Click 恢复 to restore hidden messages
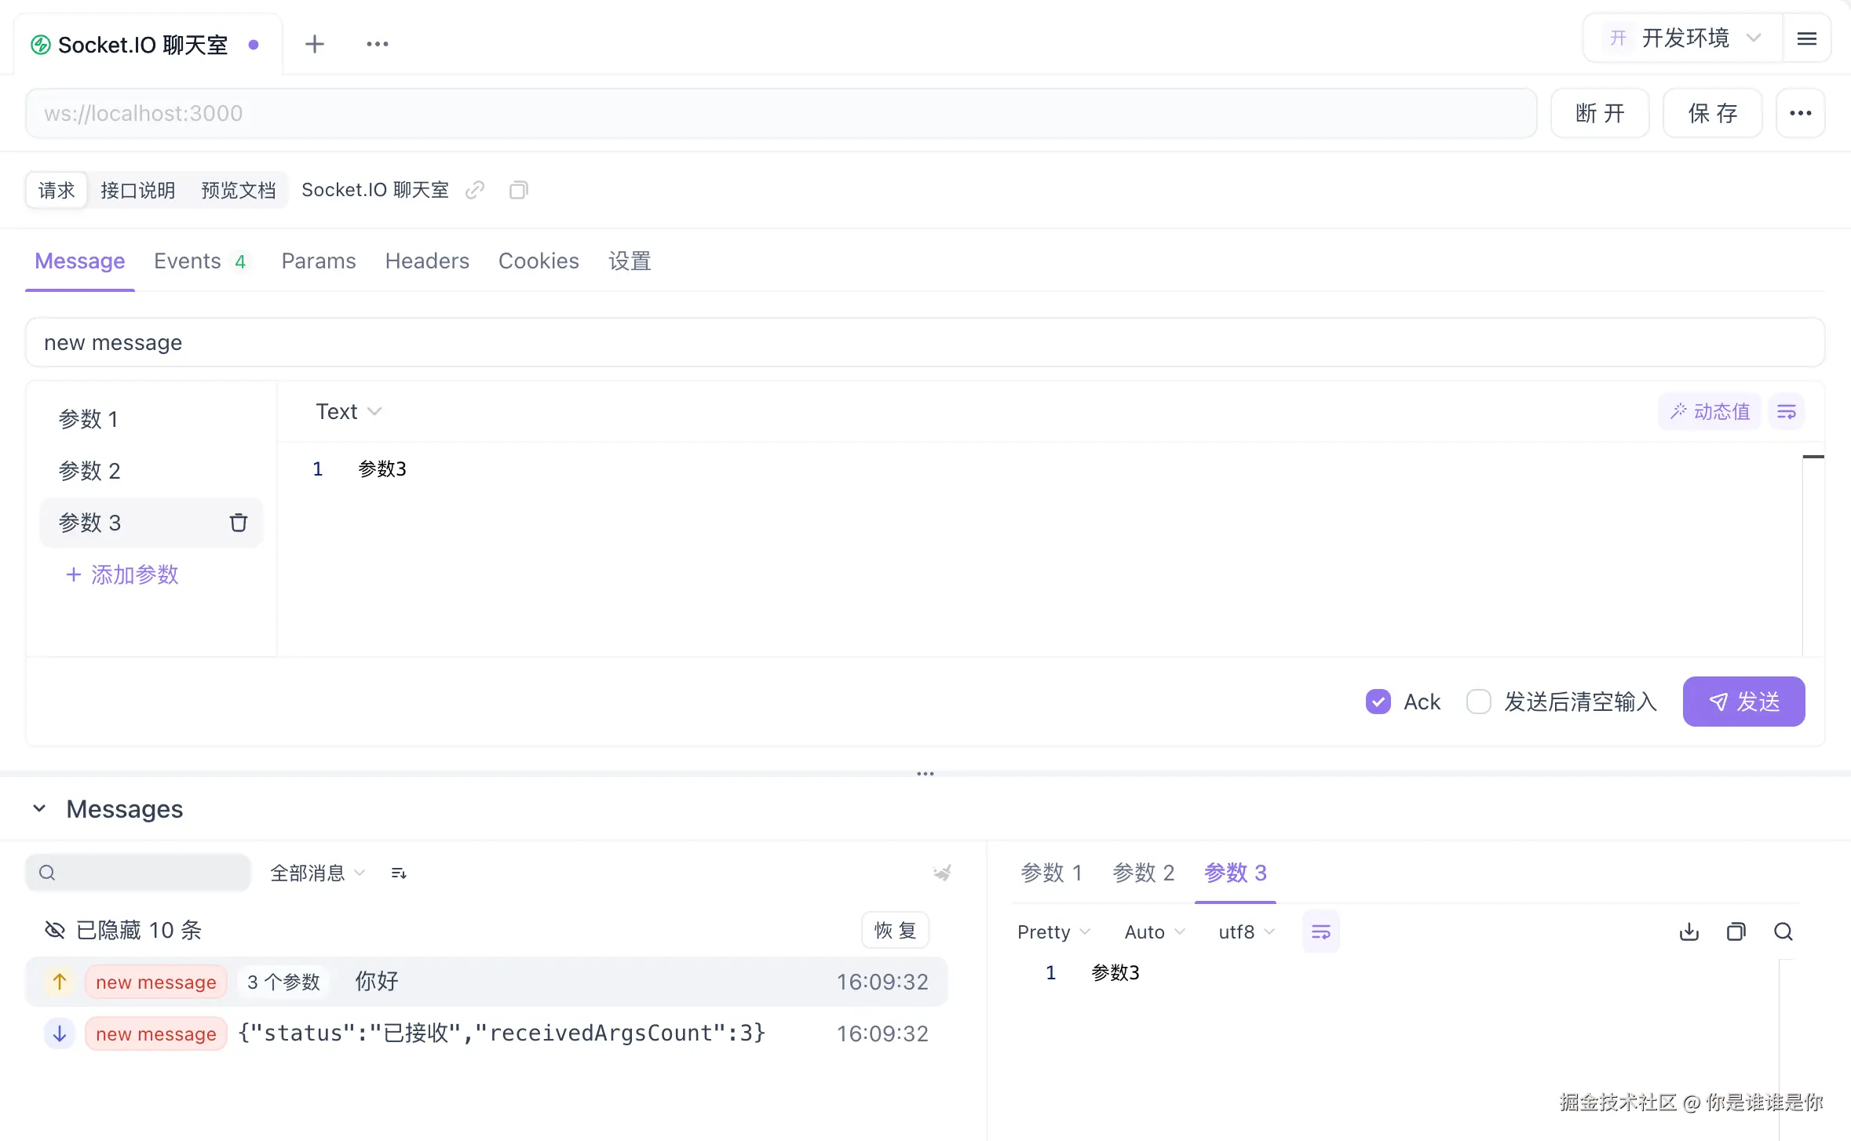 895,930
